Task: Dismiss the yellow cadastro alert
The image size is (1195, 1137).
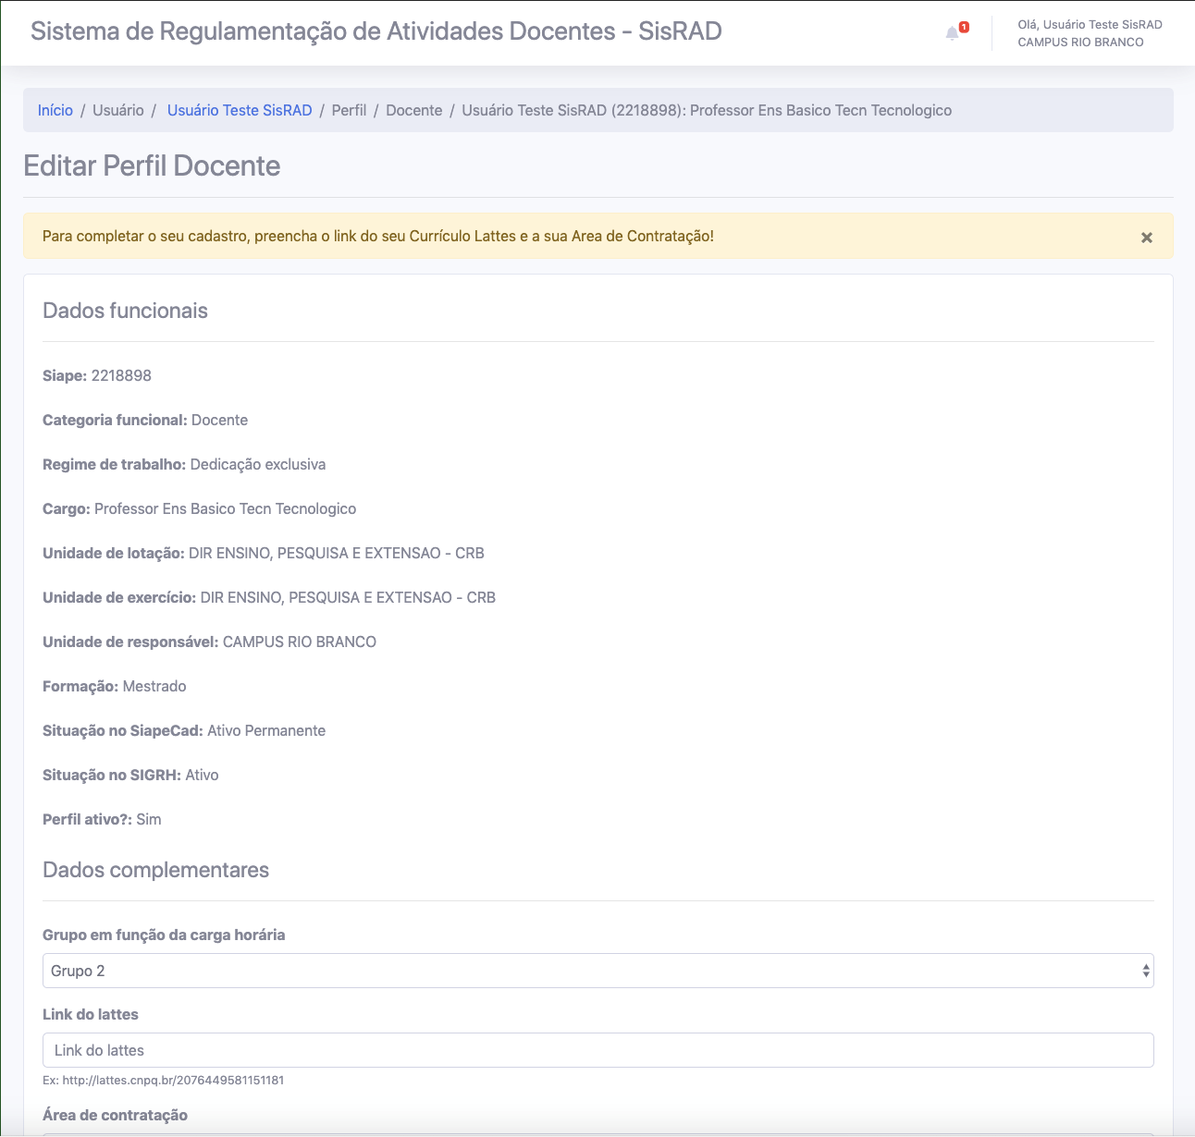Action: click(x=1146, y=238)
